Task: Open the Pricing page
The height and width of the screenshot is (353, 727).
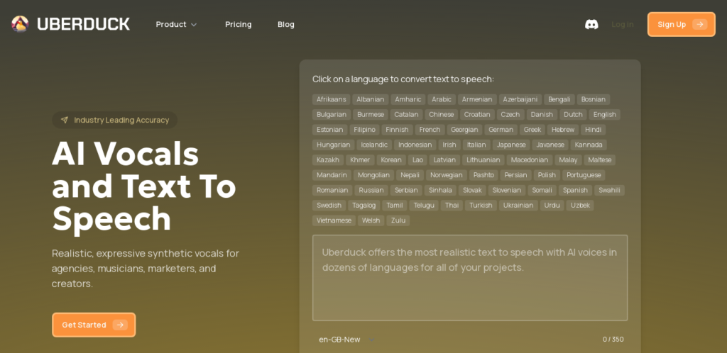Action: (239, 24)
